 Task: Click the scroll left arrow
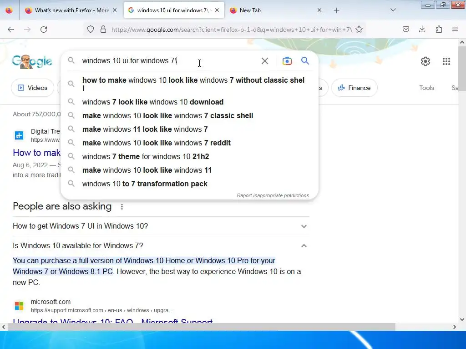click(x=4, y=327)
